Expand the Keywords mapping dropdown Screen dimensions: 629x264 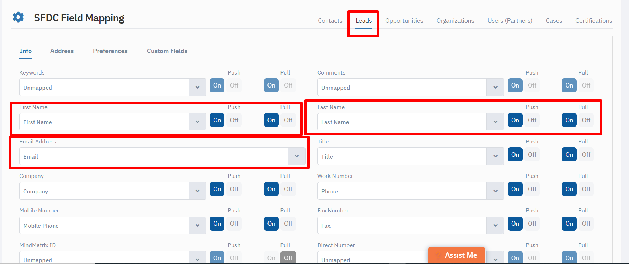pyautogui.click(x=197, y=87)
